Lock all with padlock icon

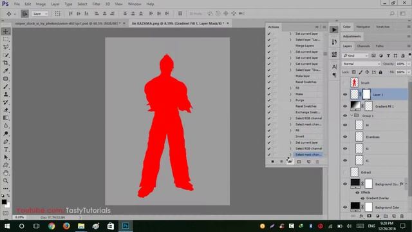click(x=380, y=72)
